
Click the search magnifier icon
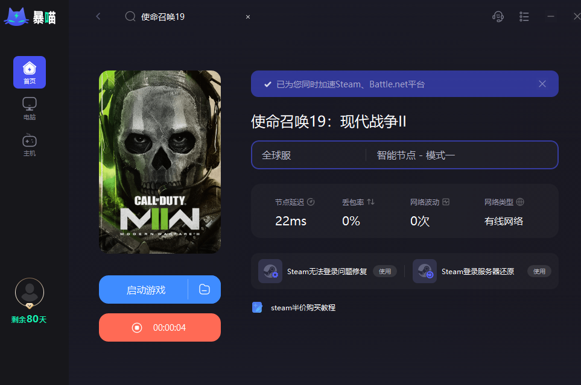point(130,16)
